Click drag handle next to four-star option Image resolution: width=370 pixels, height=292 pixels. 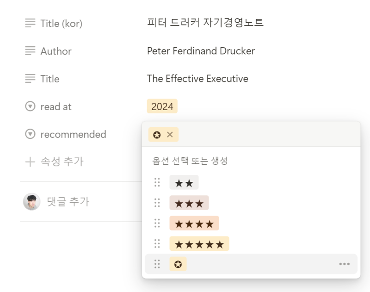(x=157, y=223)
